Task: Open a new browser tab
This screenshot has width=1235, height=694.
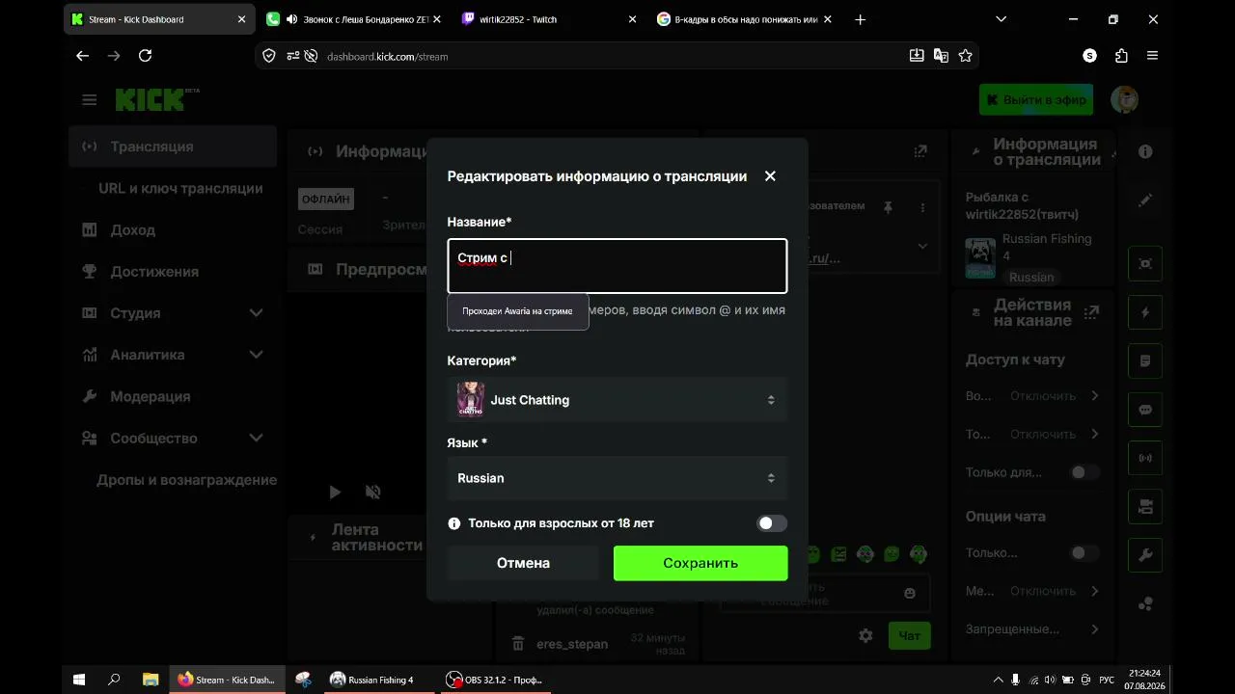Action: pos(861,19)
